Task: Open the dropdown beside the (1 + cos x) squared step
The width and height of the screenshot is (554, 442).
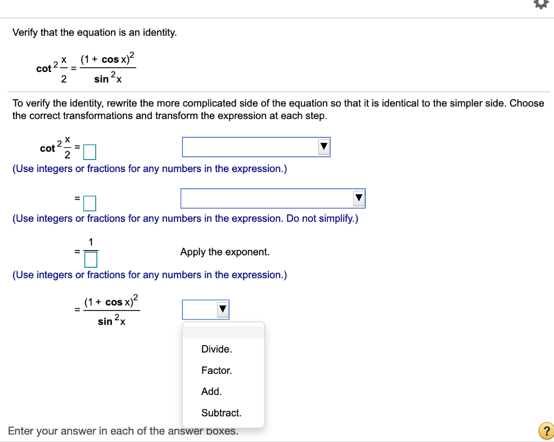Action: [x=206, y=309]
